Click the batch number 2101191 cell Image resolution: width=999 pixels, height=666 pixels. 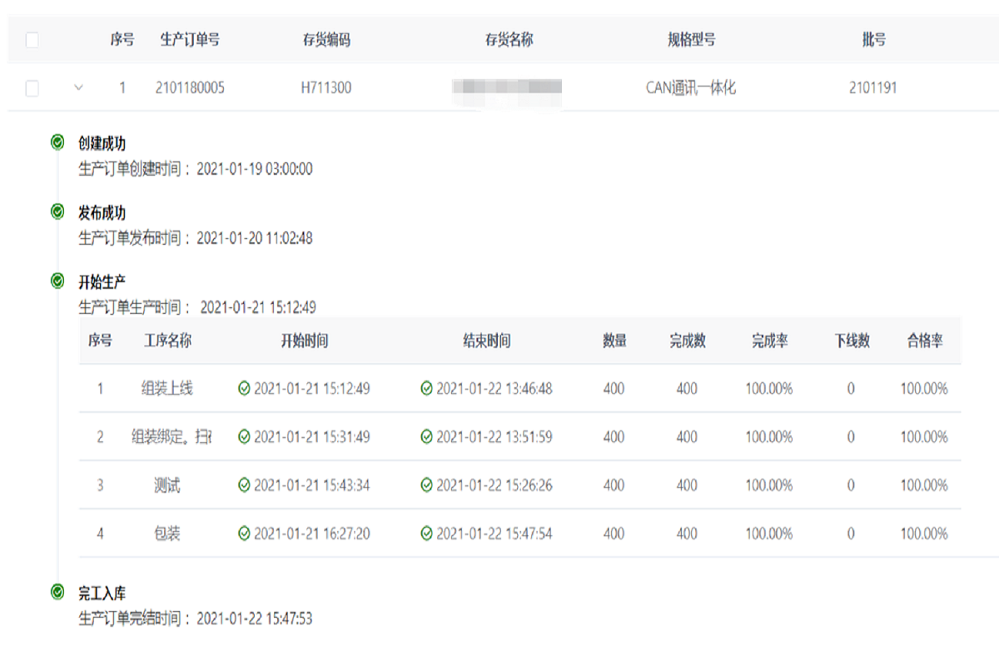873,87
